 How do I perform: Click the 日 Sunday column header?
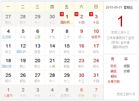96,7
